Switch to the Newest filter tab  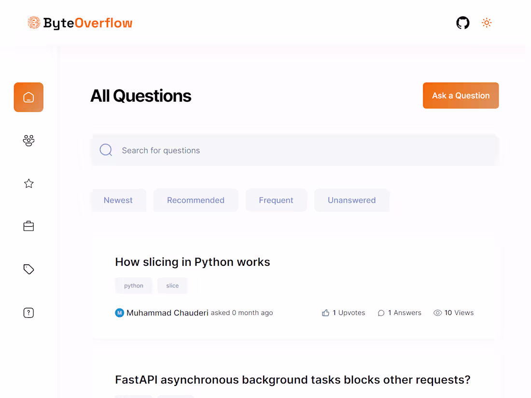click(118, 200)
